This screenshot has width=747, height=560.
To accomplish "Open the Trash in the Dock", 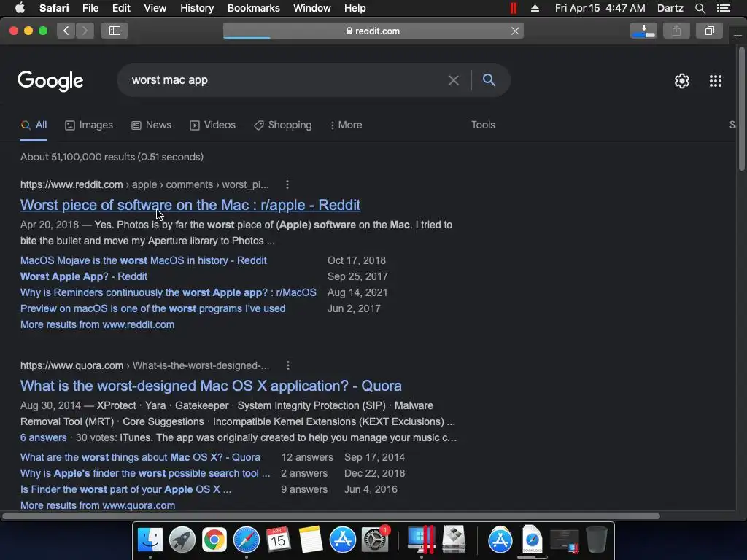I will coord(597,540).
